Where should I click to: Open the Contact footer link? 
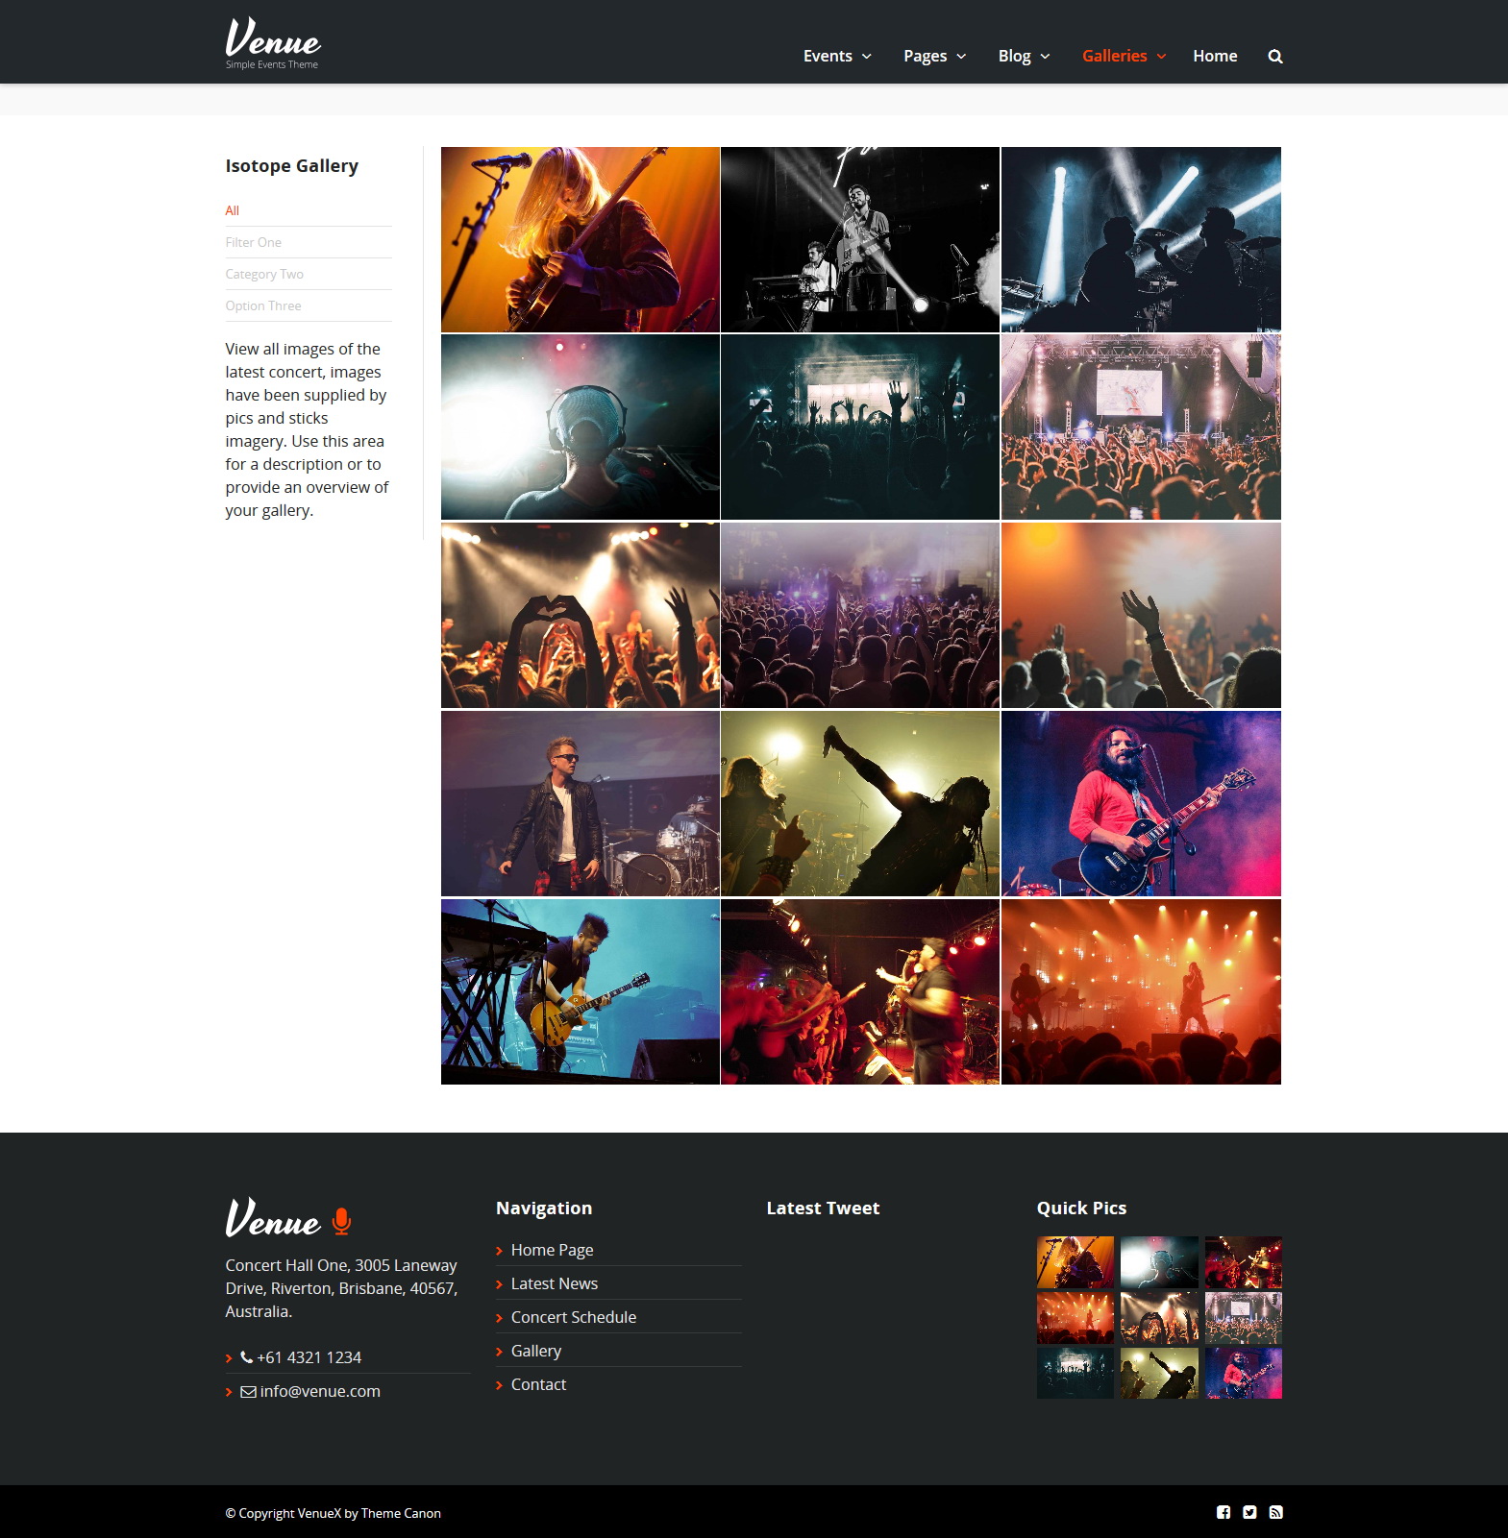[538, 1384]
